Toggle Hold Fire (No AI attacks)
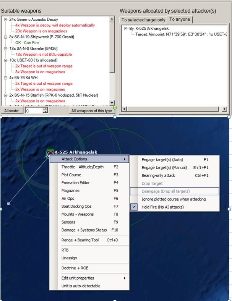Image resolution: width=232 pixels, height=301 pixels. [162, 207]
